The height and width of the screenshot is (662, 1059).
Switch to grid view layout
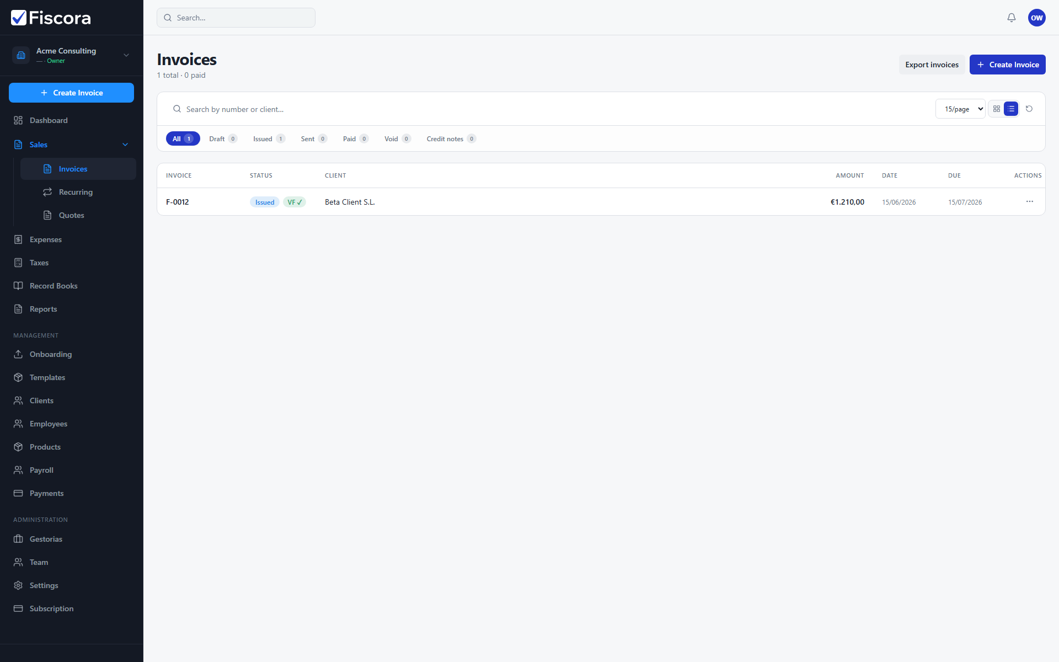pyautogui.click(x=997, y=109)
